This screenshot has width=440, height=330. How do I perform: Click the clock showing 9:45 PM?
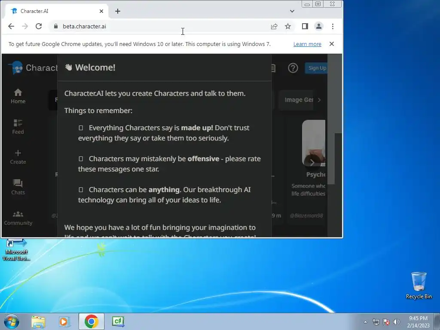point(418,322)
